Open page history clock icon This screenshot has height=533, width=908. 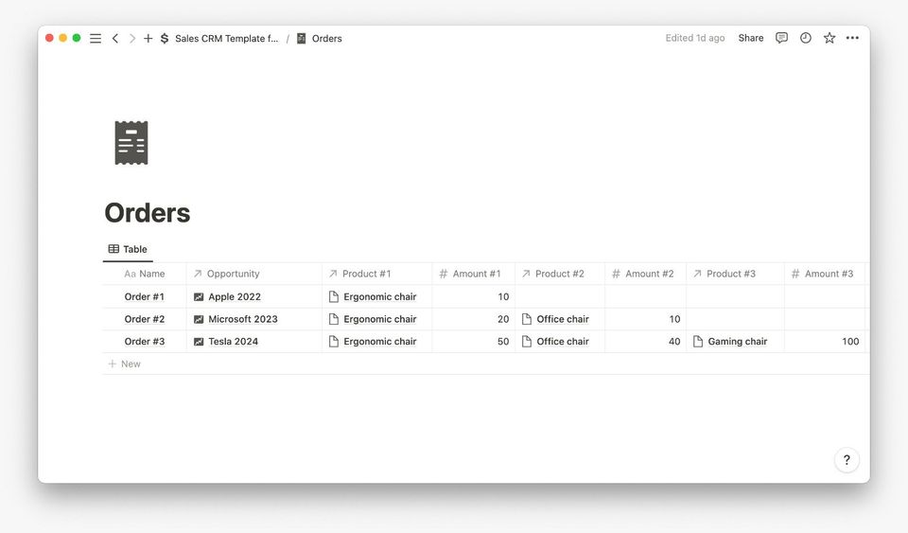(806, 38)
